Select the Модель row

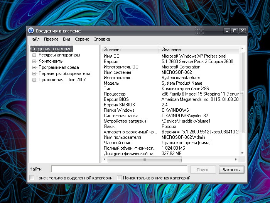pos(170,83)
